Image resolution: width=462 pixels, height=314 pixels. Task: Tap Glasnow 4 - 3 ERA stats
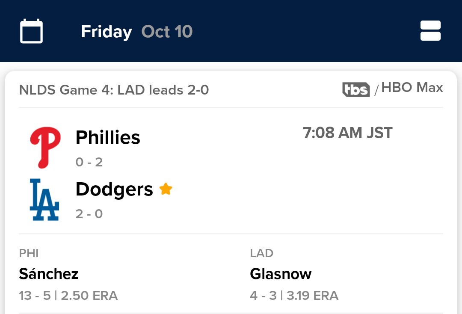tap(294, 296)
